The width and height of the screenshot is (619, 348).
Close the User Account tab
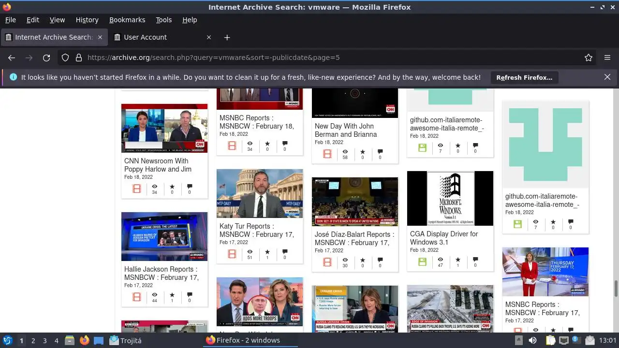(209, 37)
